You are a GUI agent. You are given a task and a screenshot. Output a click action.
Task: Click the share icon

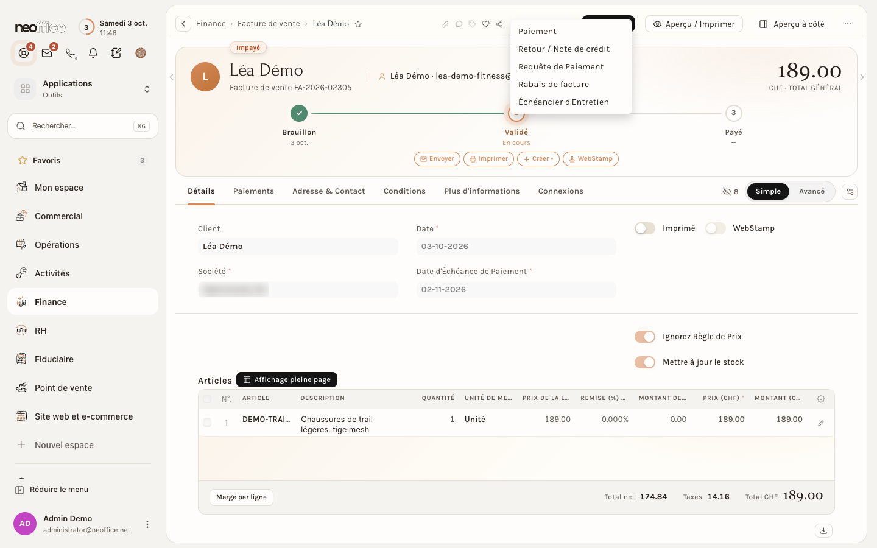pyautogui.click(x=499, y=24)
